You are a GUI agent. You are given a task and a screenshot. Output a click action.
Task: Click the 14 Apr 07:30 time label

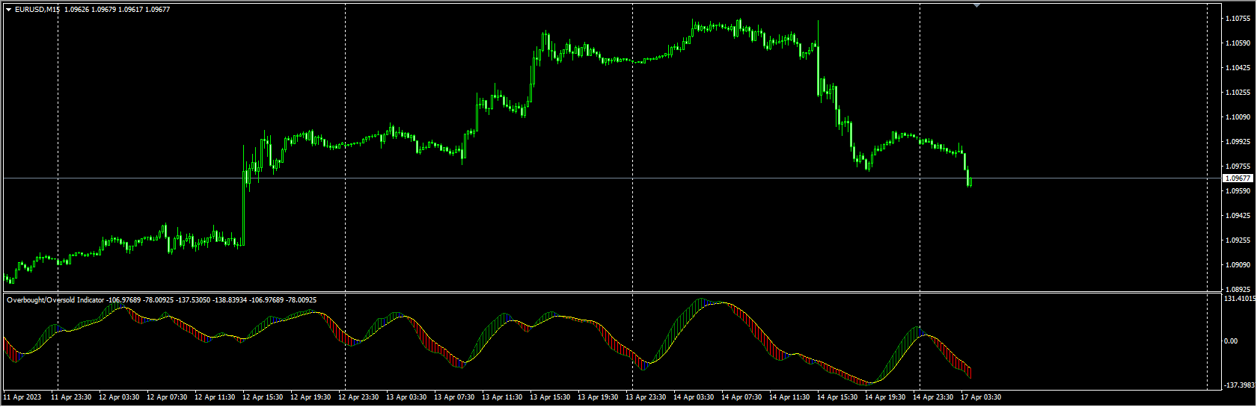(x=741, y=397)
